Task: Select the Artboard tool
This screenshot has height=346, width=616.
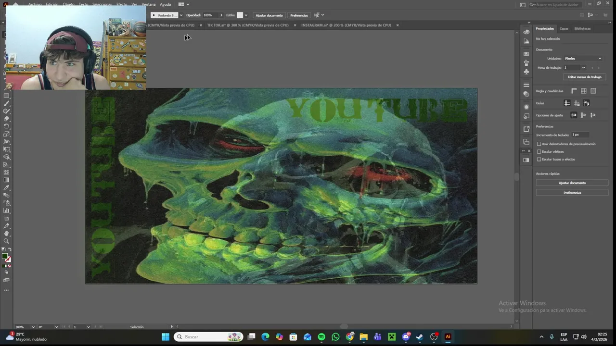Action: point(6,219)
